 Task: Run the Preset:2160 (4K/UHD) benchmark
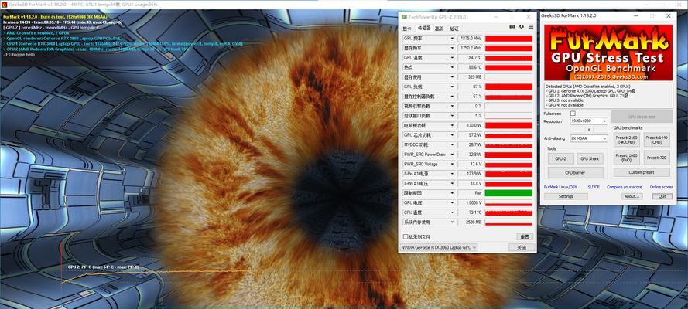coord(627,140)
